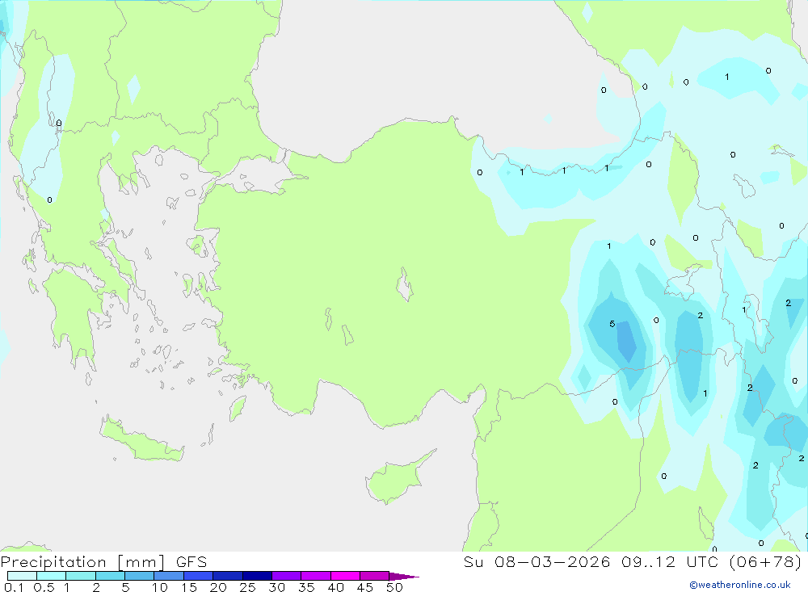Click the legend scale label "40"

click(335, 587)
